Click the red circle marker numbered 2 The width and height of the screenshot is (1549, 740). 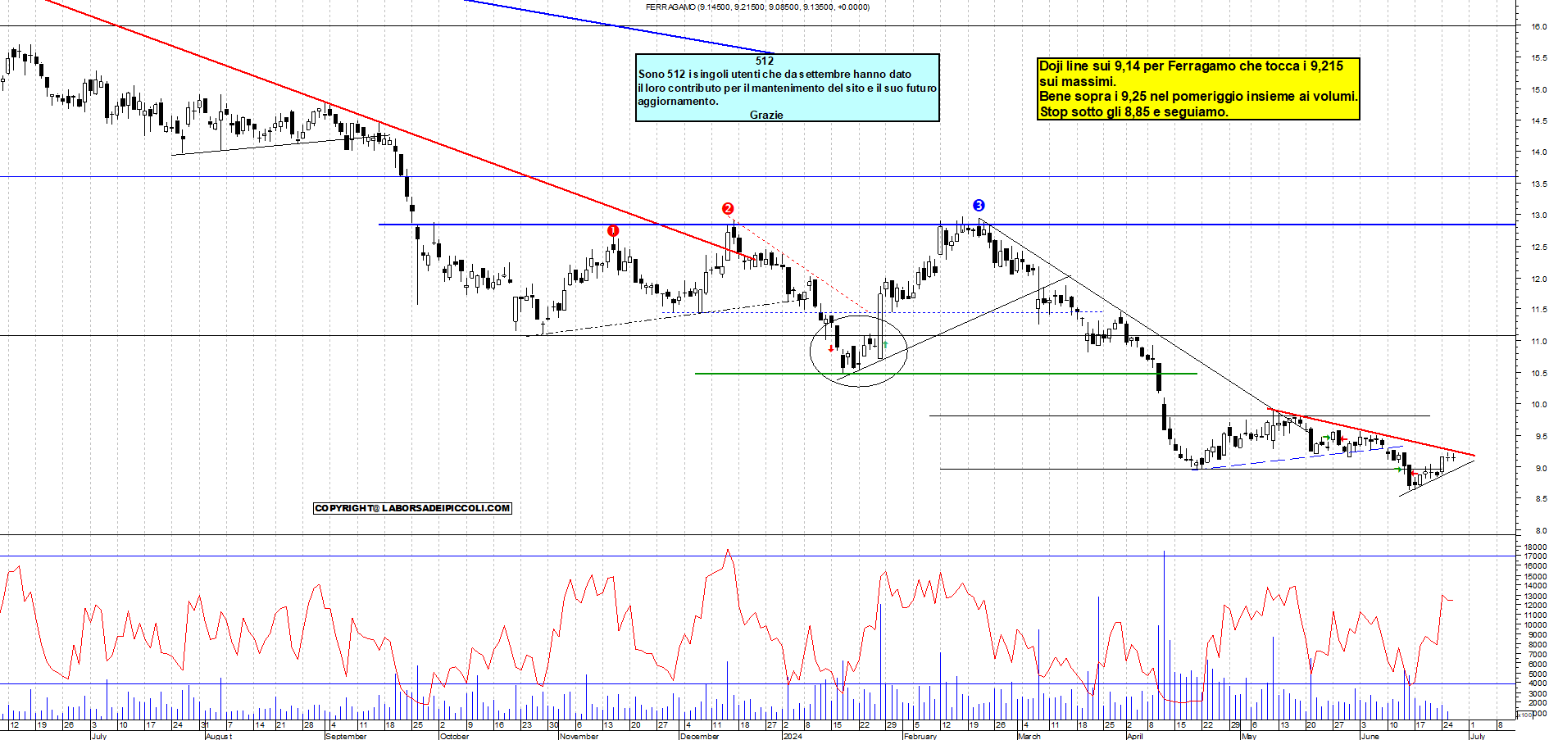(x=728, y=208)
